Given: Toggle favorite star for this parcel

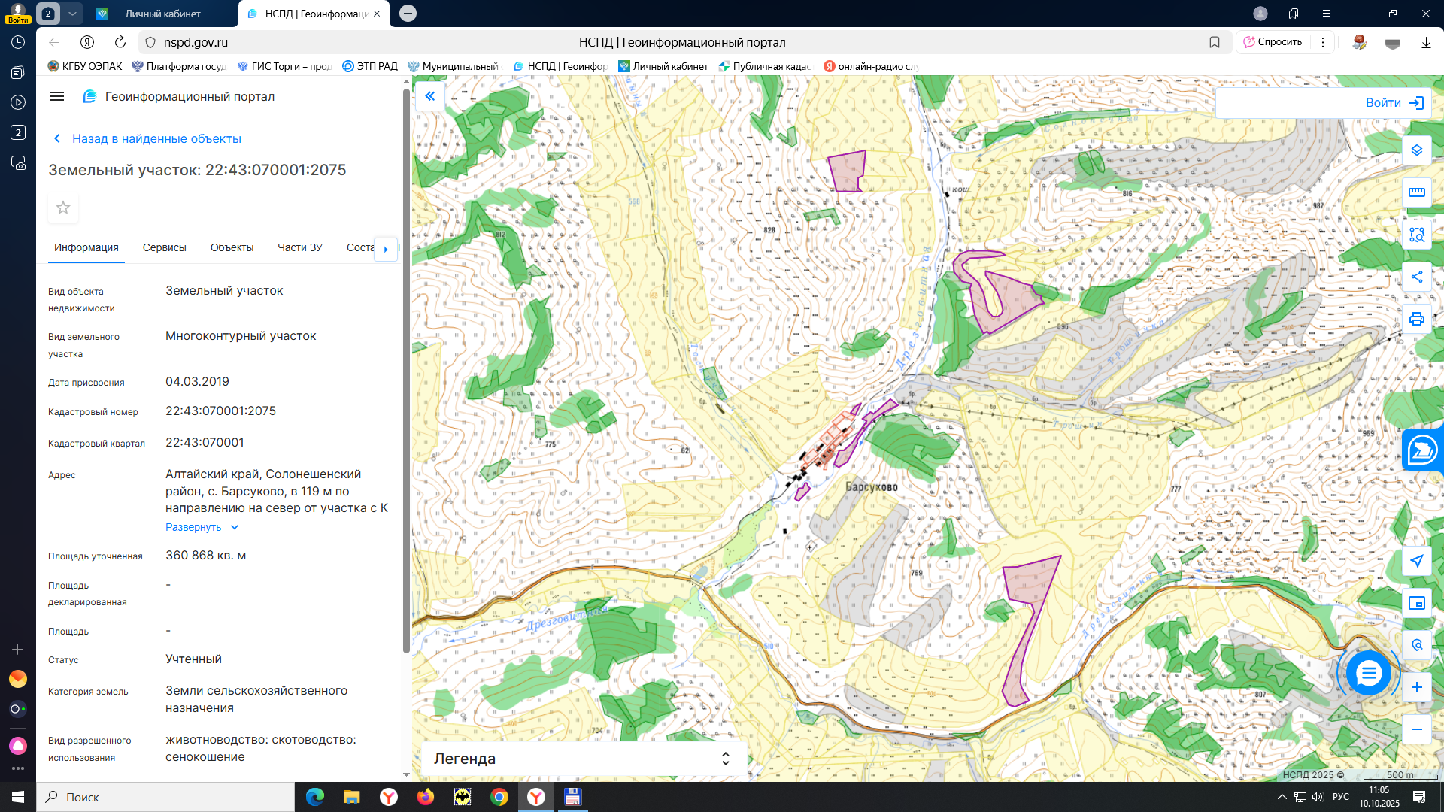Looking at the screenshot, I should click(x=63, y=208).
